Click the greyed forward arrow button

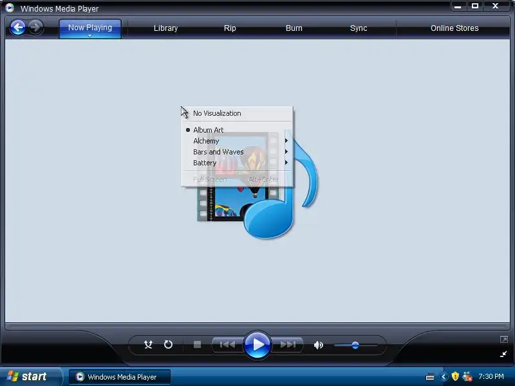35,28
